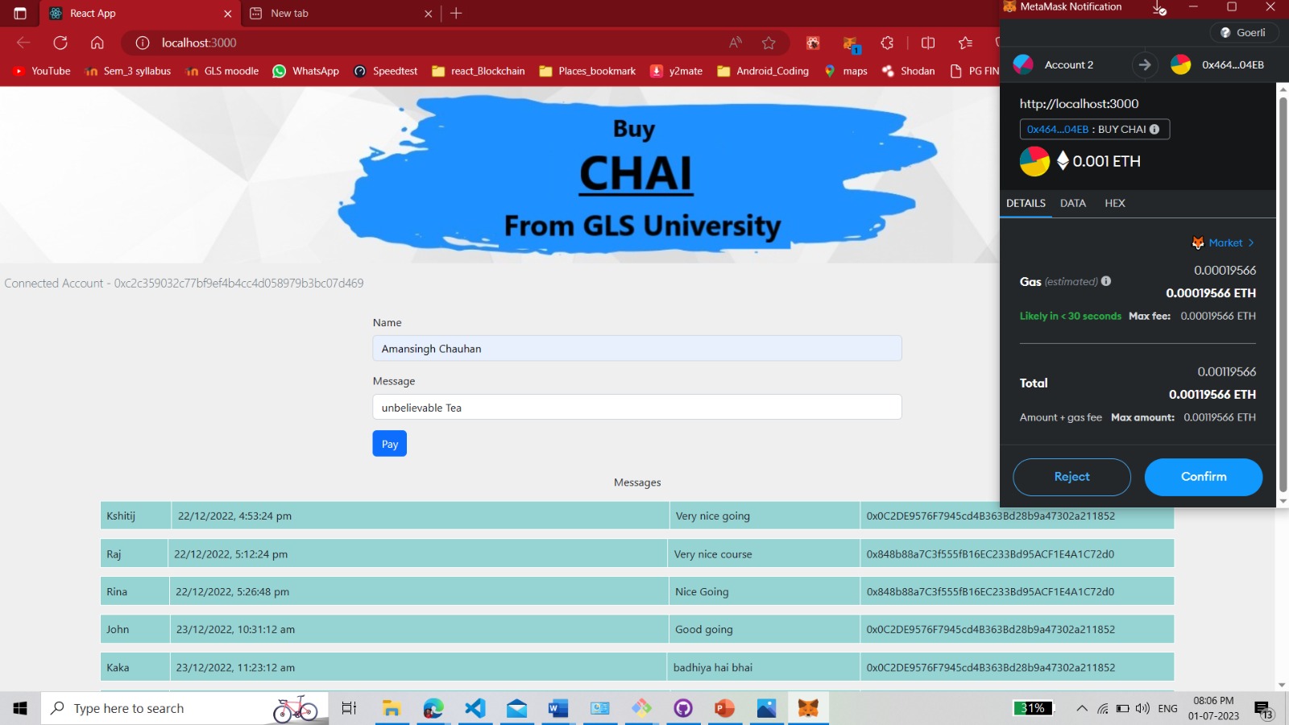The image size is (1289, 725).
Task: Switch to the HEX tab in MetaMask
Action: (1114, 203)
